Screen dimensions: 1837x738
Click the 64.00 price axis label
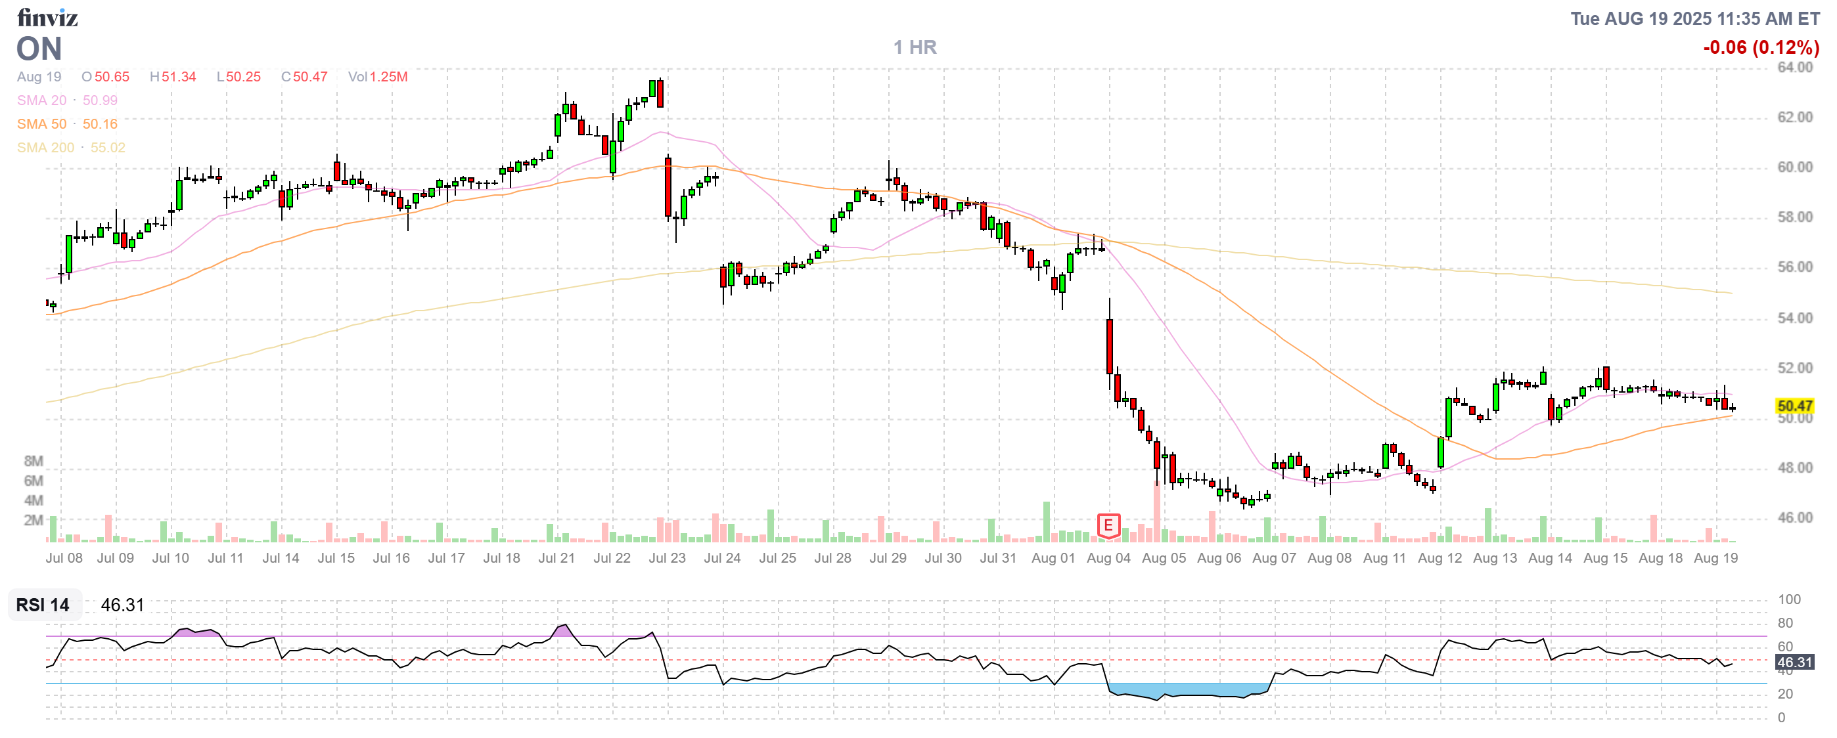tap(1794, 68)
